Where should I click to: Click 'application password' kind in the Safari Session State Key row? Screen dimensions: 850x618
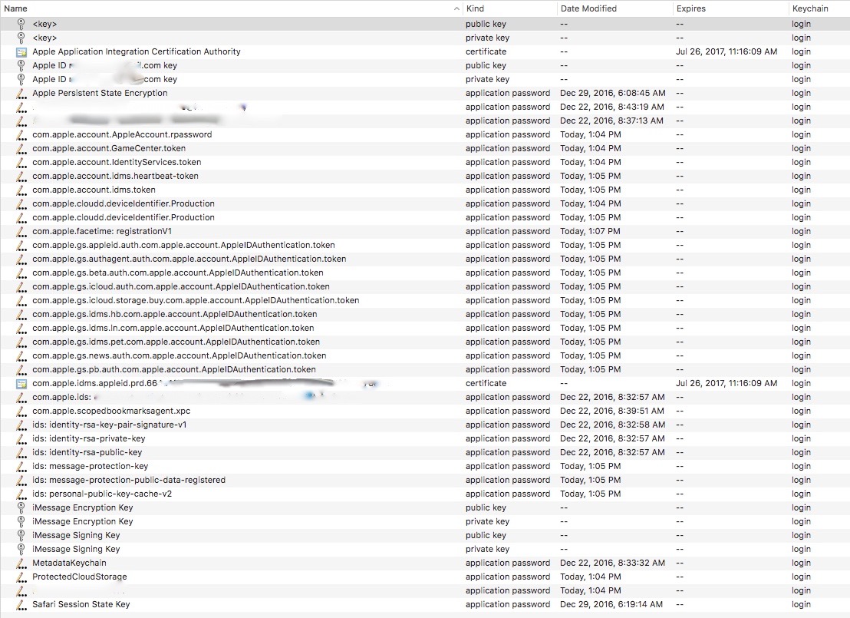(x=507, y=604)
